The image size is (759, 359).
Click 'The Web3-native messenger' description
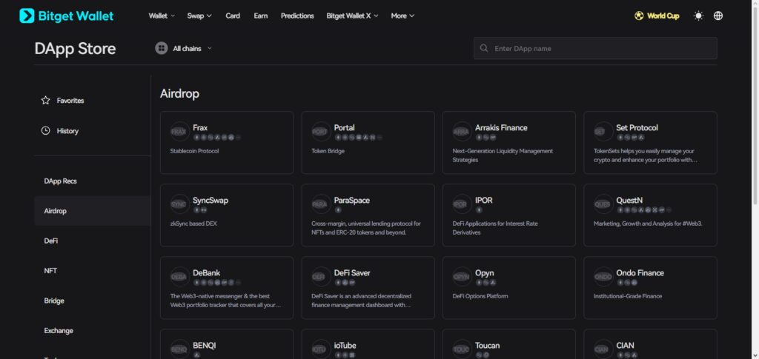click(227, 300)
